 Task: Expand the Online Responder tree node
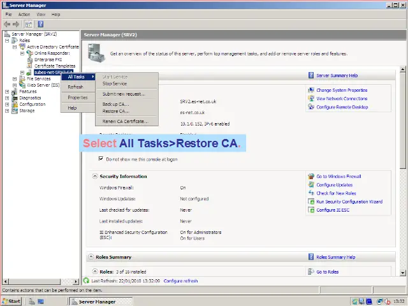[22, 54]
